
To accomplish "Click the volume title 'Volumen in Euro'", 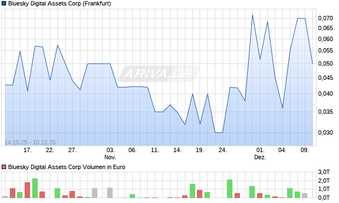I will (103, 167).
